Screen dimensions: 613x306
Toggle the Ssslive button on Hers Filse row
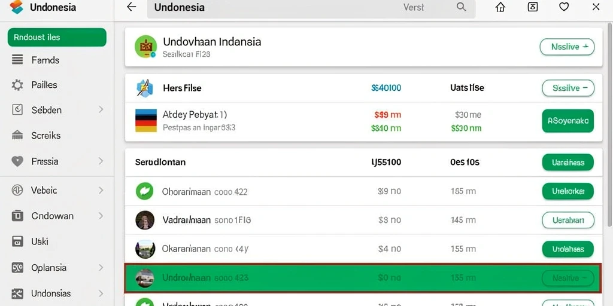[x=568, y=88]
